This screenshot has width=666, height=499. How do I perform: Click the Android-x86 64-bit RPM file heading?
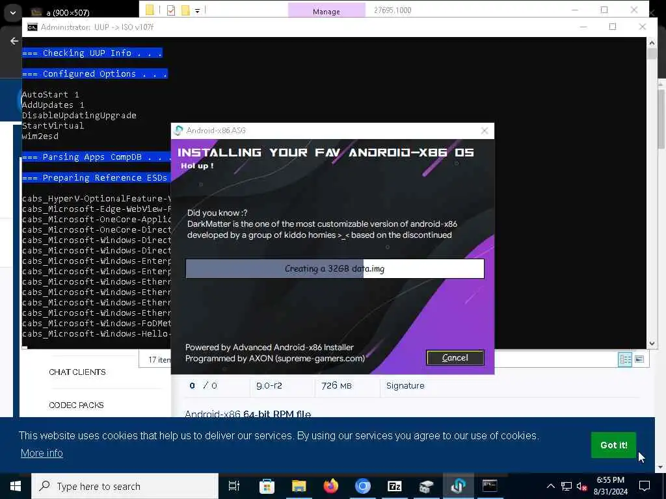248,414
